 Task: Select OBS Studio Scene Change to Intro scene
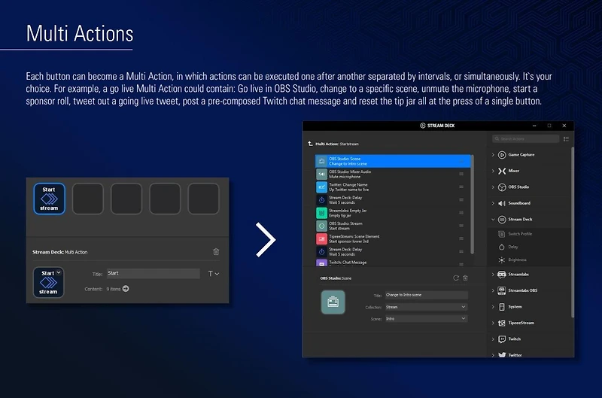pos(393,161)
